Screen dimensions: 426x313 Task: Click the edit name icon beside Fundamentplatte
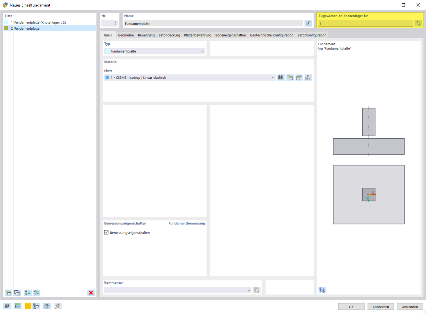tap(308, 23)
